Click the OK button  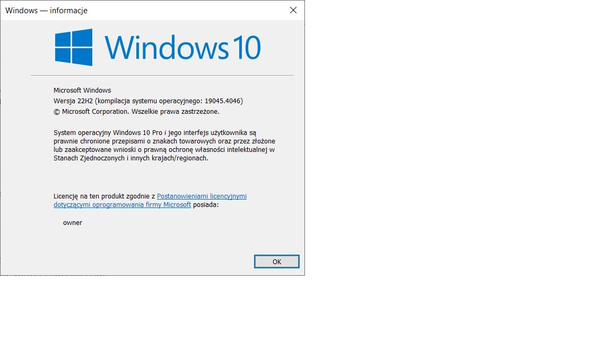[276, 261]
